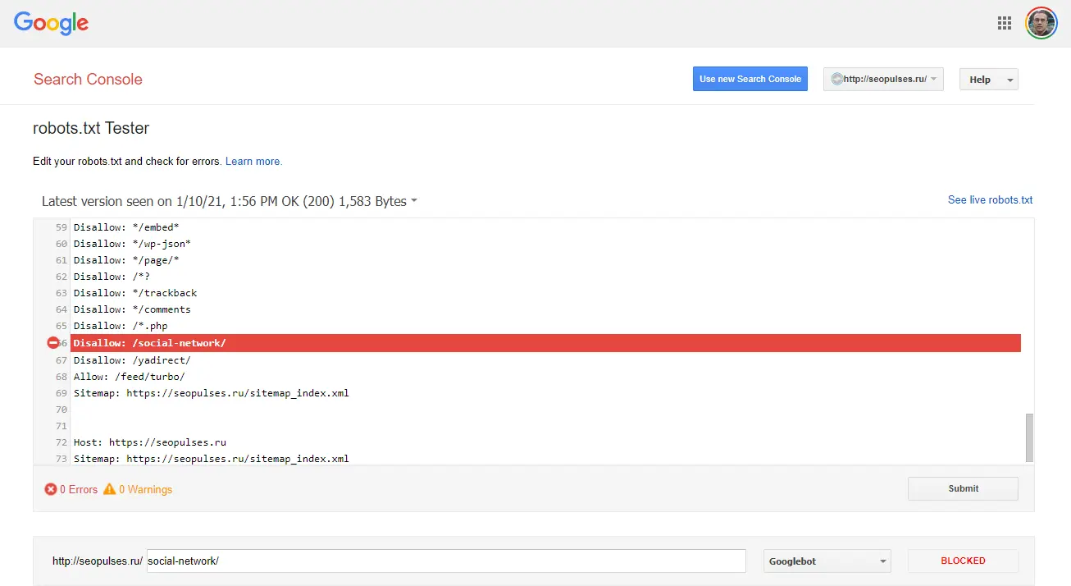Click the blocked-rule error icon beside line 66
This screenshot has height=586, width=1071.
[x=52, y=342]
